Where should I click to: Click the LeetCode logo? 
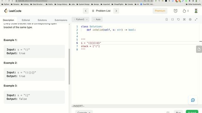click(x=13, y=11)
